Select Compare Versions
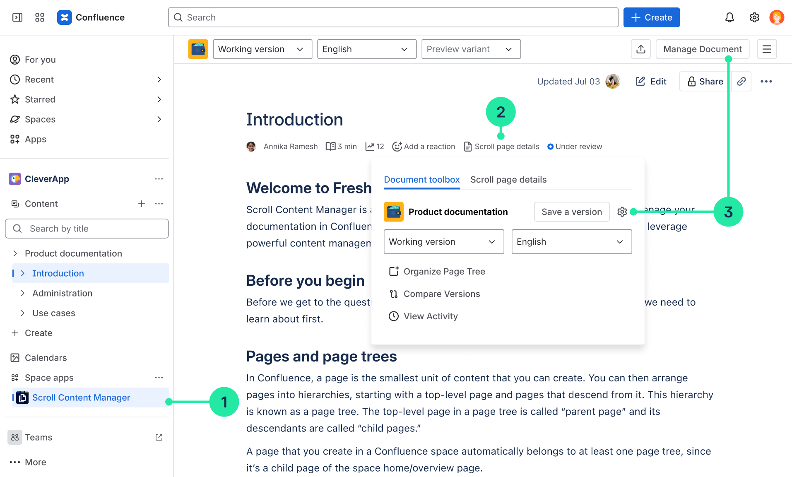792x477 pixels. click(x=435, y=294)
